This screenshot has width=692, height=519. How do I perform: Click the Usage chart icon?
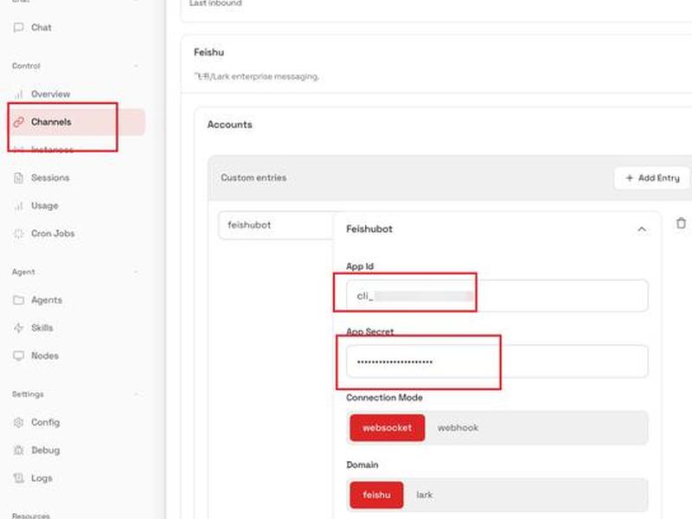click(18, 206)
